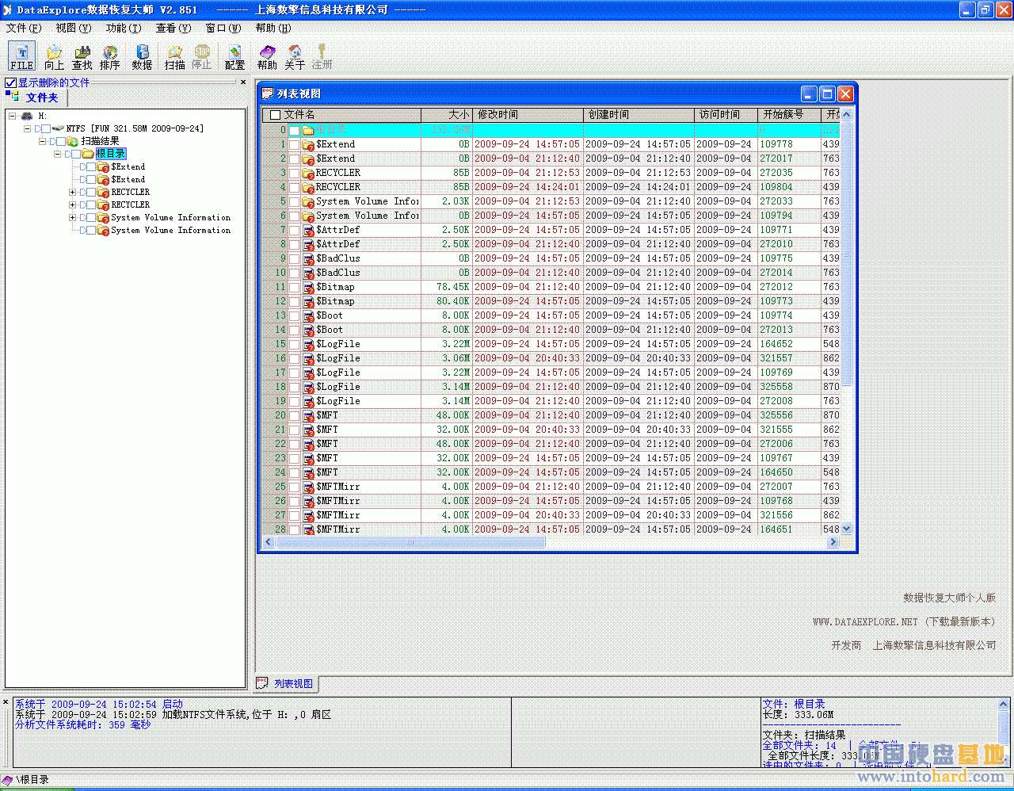
Task: Open the 功能(T) menu
Action: pos(124,28)
